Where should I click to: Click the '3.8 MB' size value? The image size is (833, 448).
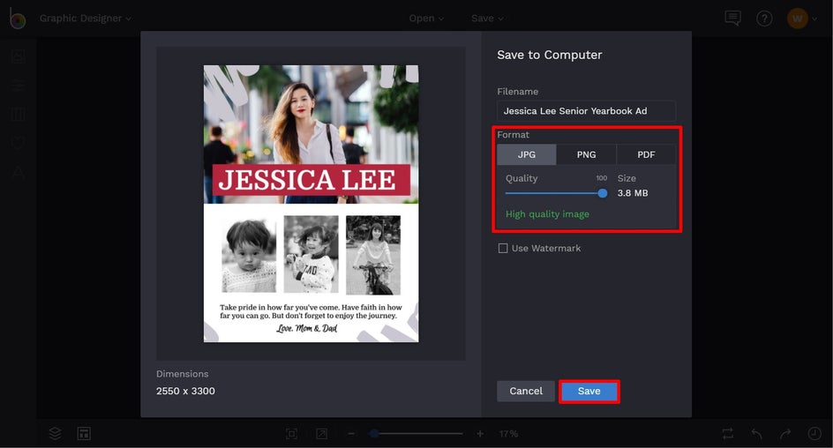click(633, 193)
